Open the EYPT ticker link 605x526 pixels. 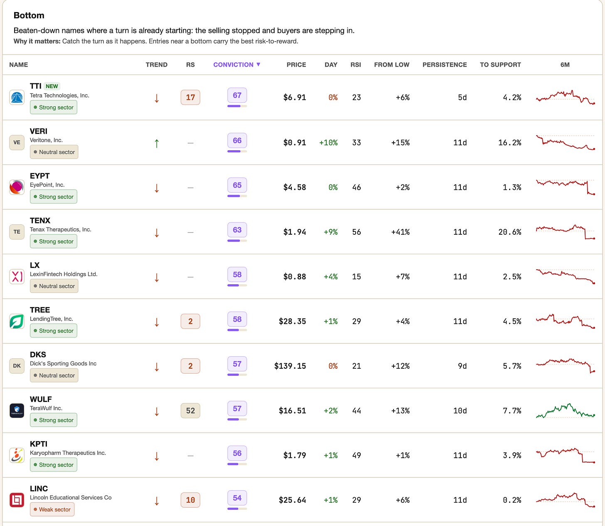coord(40,176)
